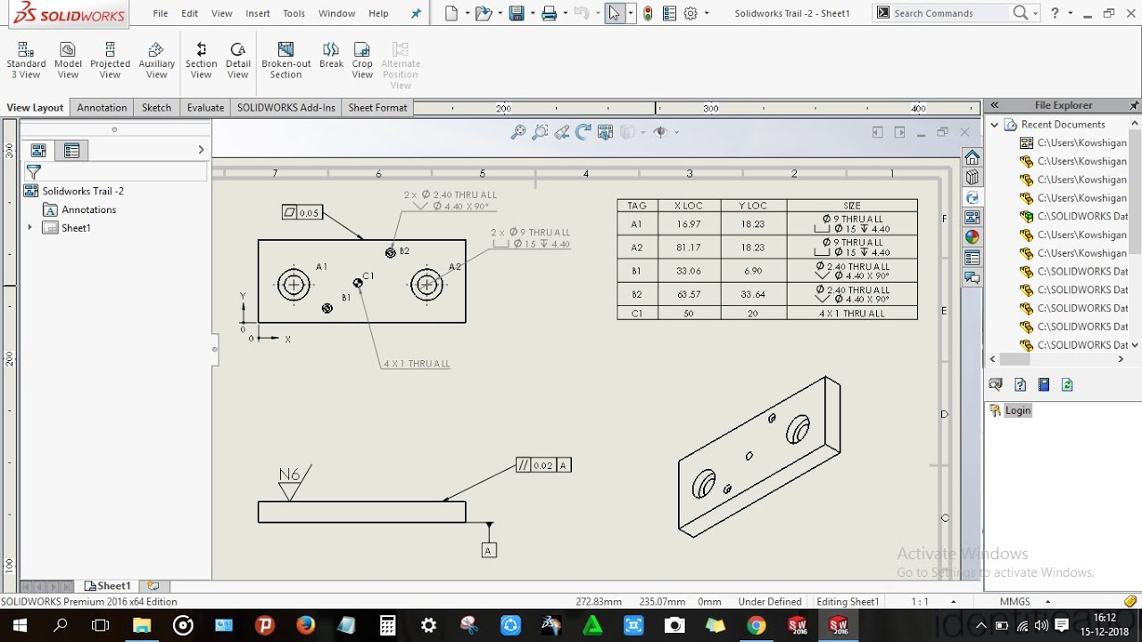Switch to PropertyManager tab
The width and height of the screenshot is (1142, 642).
click(72, 151)
